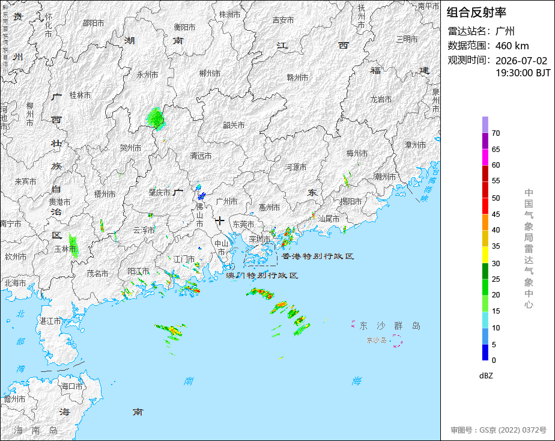
Task: Click the black cross radar station marker
Action: (219, 221)
